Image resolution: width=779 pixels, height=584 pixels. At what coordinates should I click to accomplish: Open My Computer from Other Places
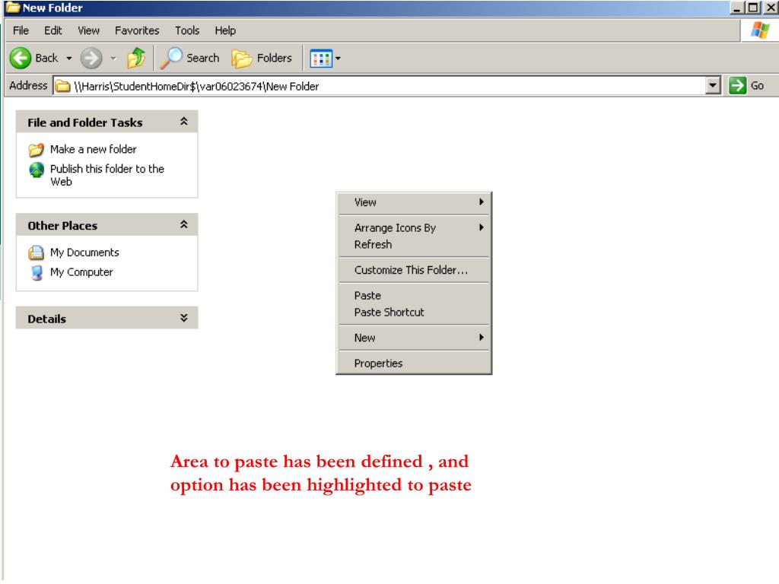(x=81, y=272)
